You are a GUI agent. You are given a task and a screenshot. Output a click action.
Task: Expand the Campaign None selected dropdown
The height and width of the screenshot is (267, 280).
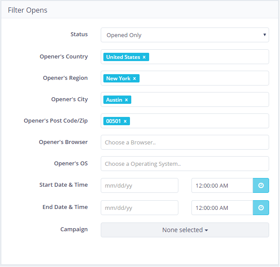184,230
